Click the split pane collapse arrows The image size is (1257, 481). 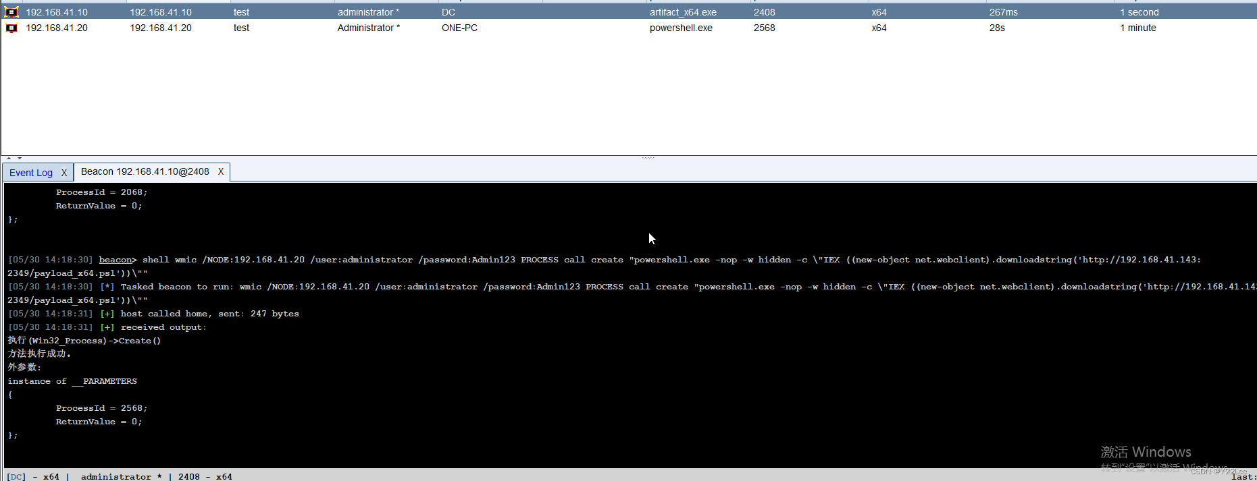pos(14,158)
